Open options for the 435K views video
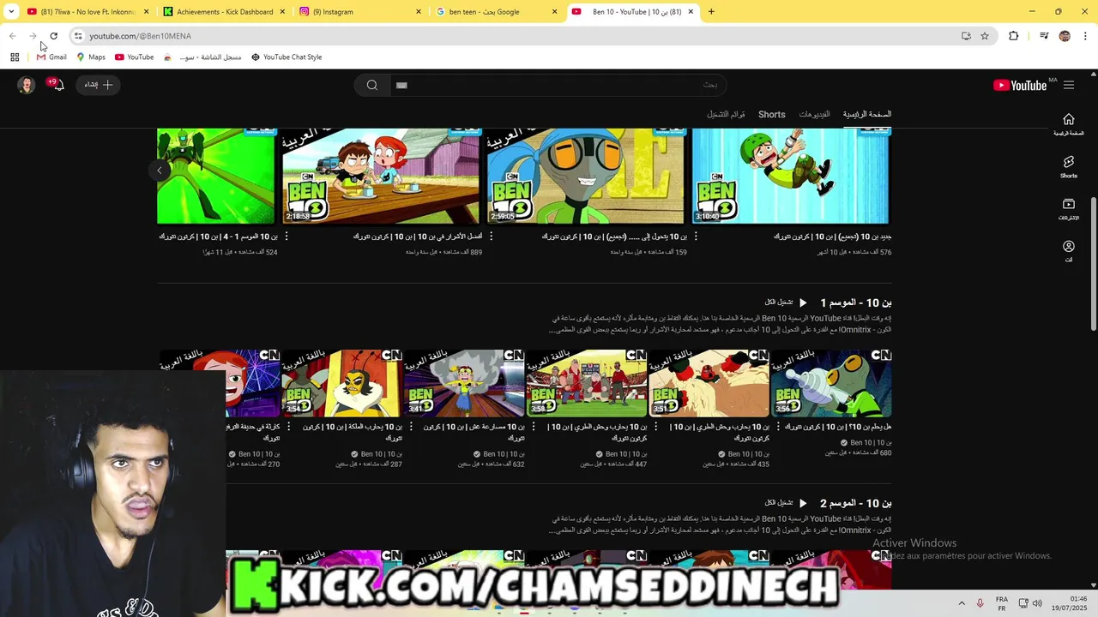The width and height of the screenshot is (1098, 617). coord(655,427)
